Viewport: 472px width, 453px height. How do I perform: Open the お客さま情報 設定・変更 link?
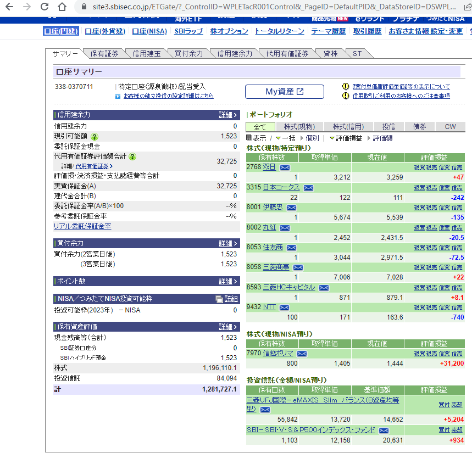426,31
